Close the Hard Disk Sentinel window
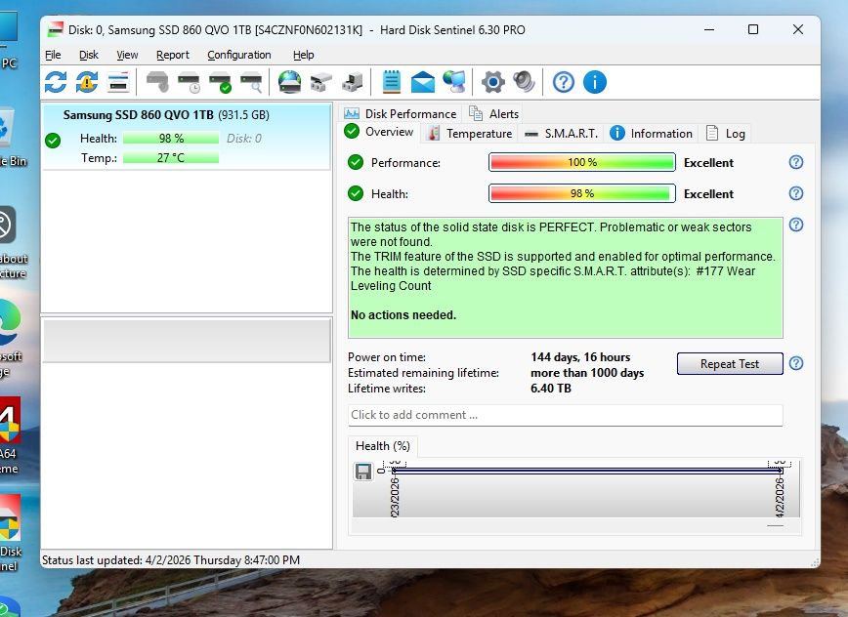 point(798,29)
